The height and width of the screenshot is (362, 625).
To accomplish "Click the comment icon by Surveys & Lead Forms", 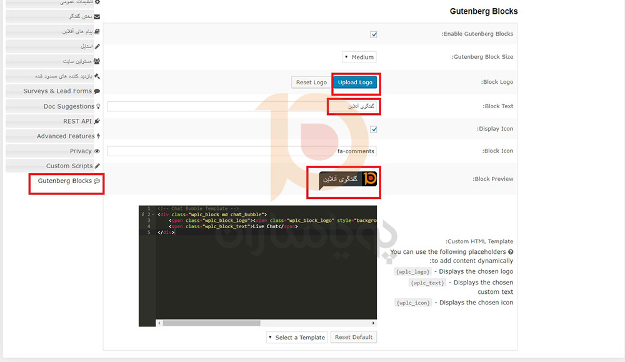I will tap(97, 91).
